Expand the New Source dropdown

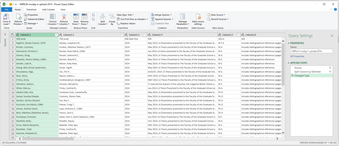[218, 15]
